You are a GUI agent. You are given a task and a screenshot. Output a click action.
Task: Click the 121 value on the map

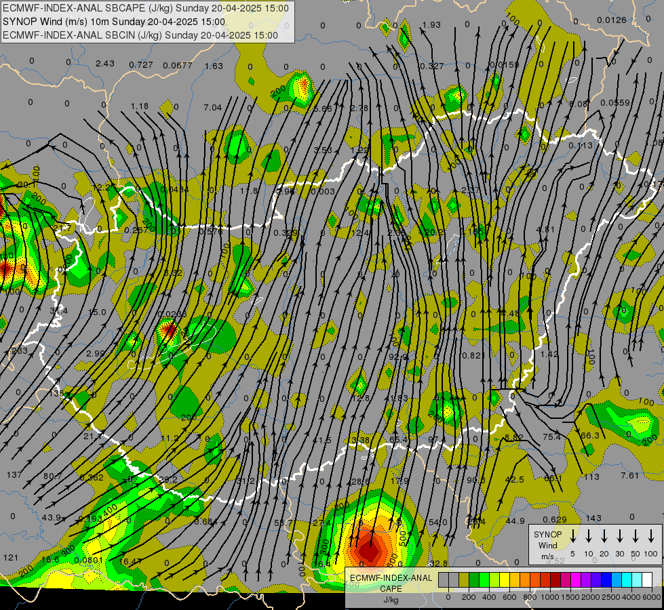[x=11, y=558]
